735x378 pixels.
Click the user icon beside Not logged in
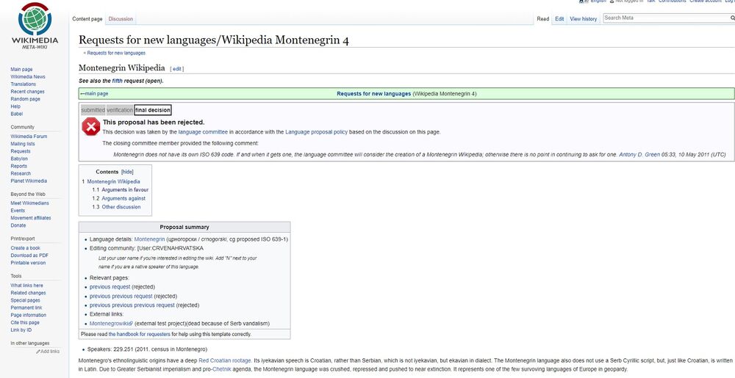pos(611,1)
